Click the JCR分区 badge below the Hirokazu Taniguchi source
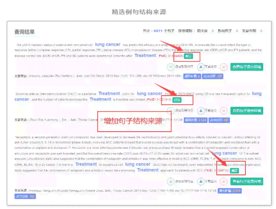Viewport: 276px width, 209px height. [25, 196]
